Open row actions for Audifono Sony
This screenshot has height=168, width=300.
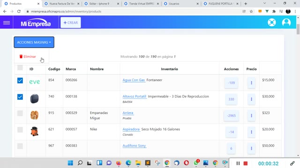[251, 148]
